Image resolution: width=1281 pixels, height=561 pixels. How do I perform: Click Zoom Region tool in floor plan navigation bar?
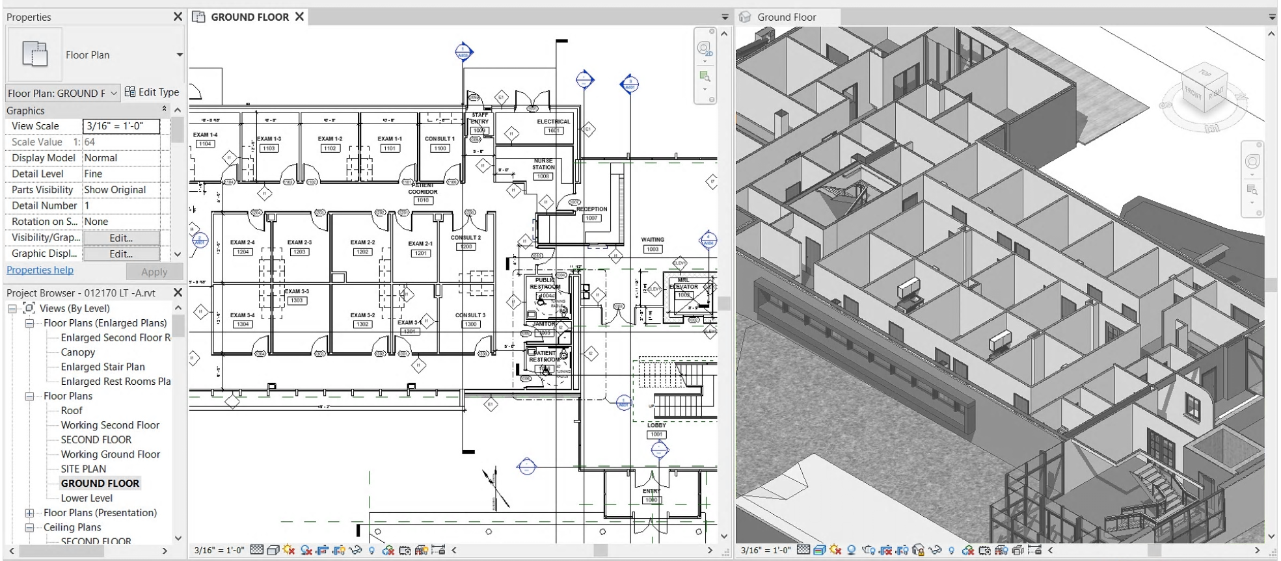[705, 77]
